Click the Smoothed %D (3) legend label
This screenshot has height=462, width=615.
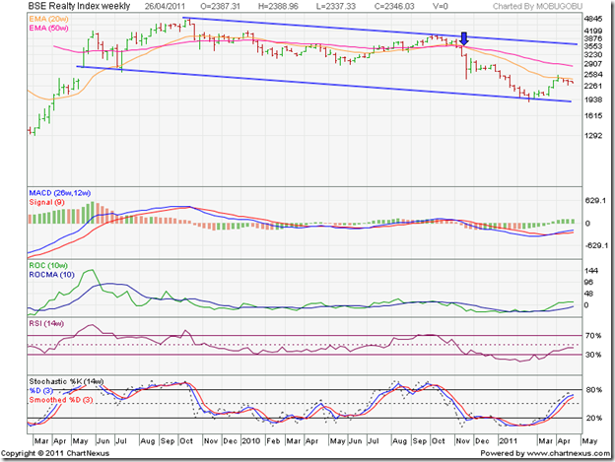tap(61, 400)
